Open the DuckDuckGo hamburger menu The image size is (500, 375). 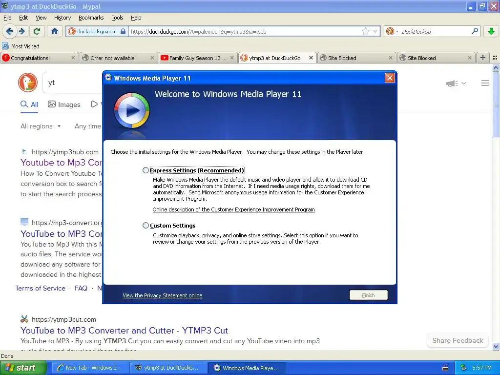click(485, 83)
